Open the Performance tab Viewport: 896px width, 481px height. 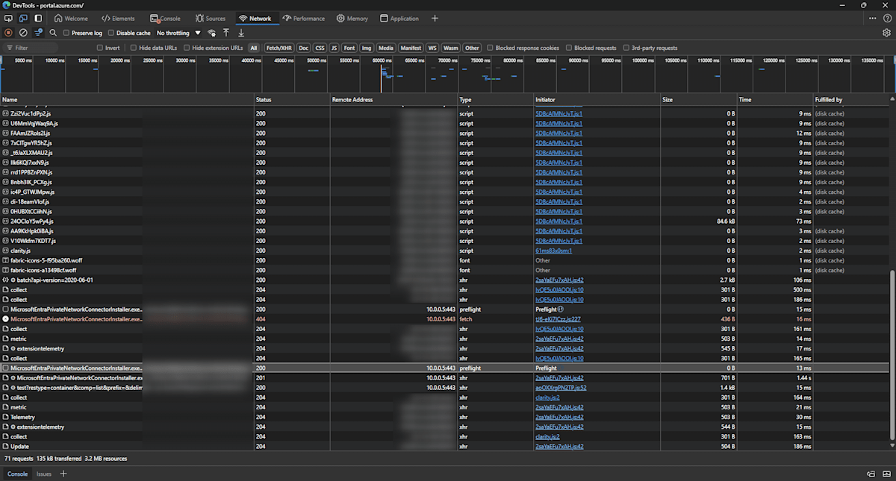[x=303, y=18]
